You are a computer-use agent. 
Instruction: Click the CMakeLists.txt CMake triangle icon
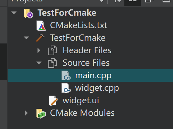(x=41, y=26)
